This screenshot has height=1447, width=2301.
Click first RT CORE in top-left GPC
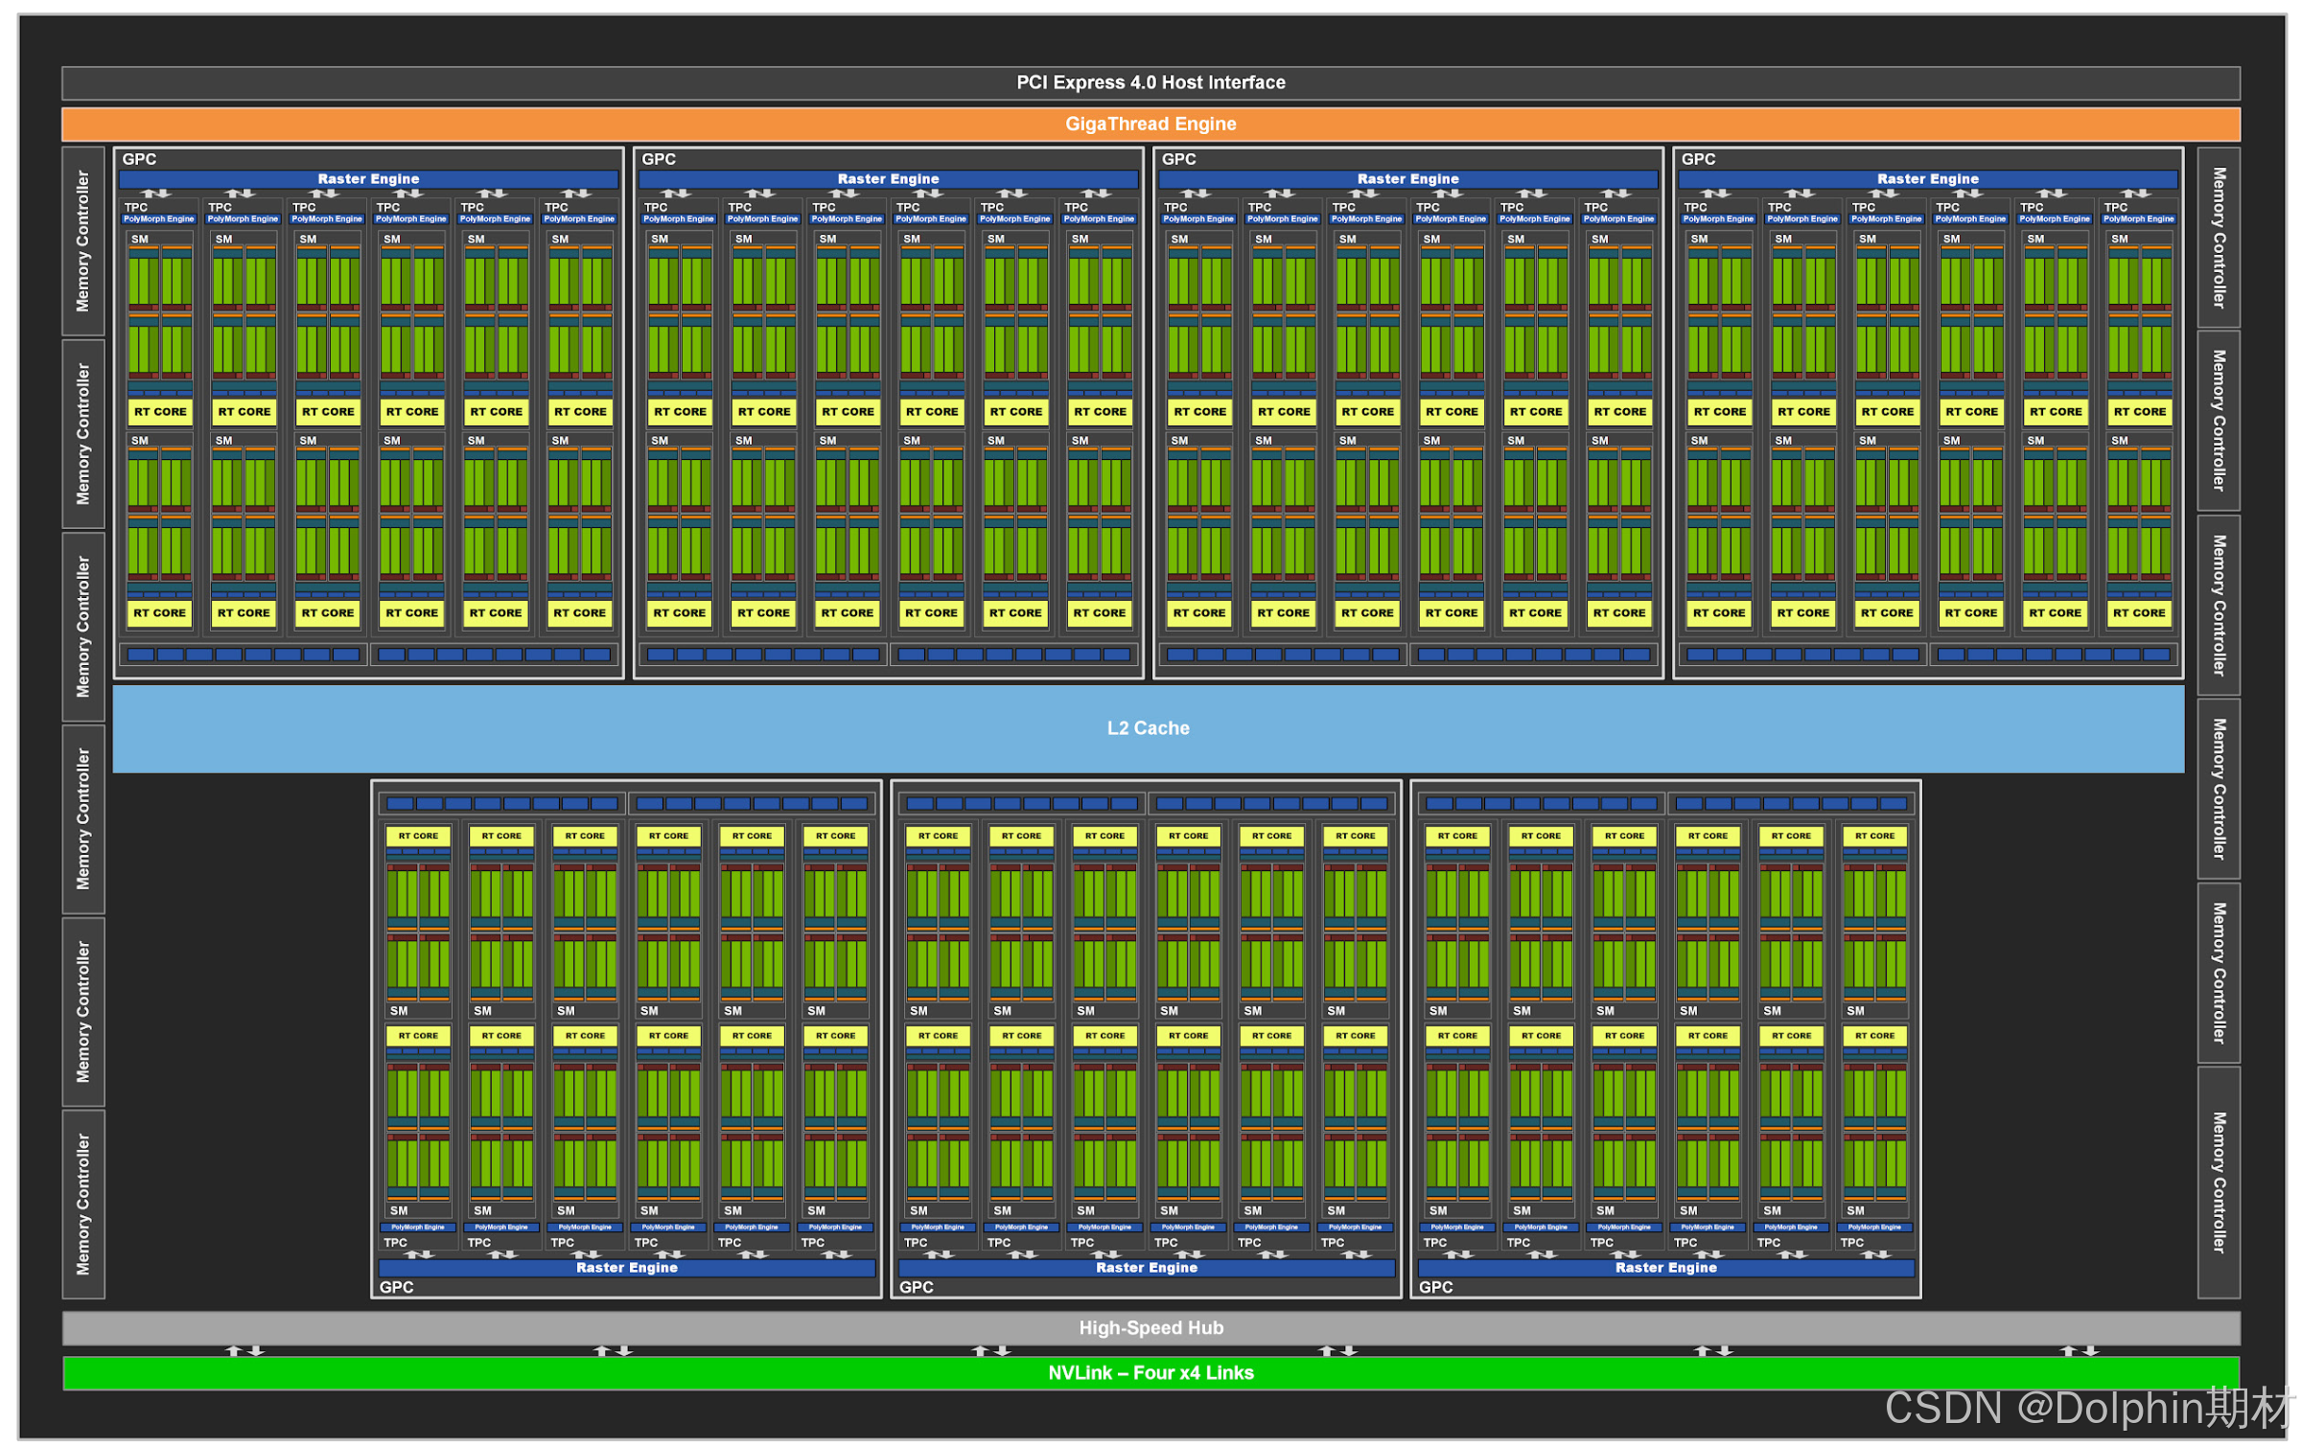tap(160, 412)
